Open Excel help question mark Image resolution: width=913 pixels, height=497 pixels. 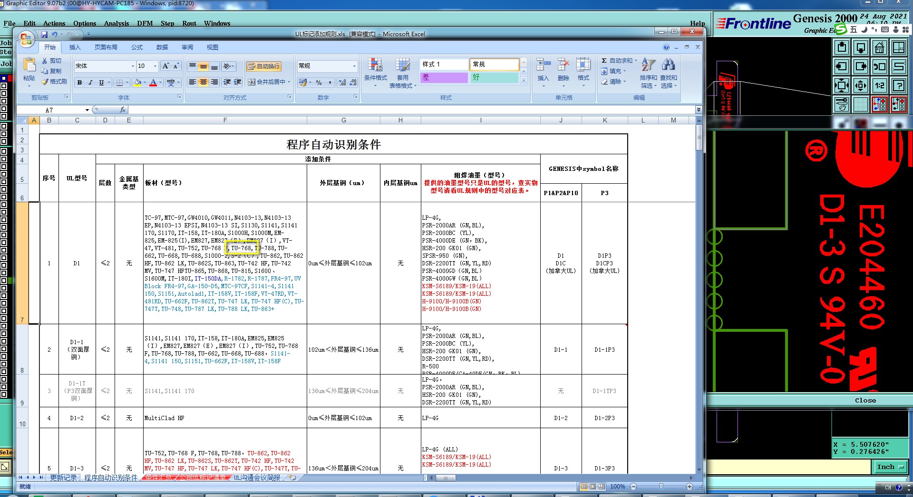(666, 47)
